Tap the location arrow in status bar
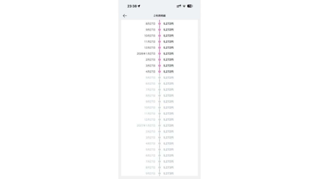The image size is (319, 179). pyautogui.click(x=139, y=6)
